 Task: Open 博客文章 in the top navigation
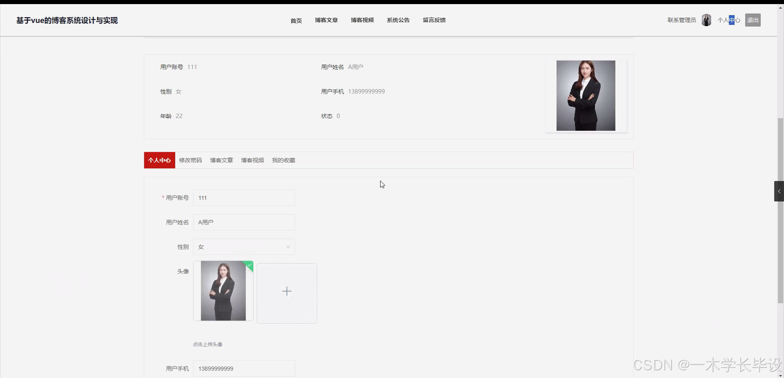pos(326,20)
